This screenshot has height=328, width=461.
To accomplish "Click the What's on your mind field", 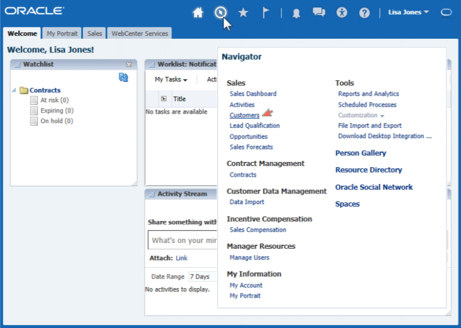I will click(182, 240).
